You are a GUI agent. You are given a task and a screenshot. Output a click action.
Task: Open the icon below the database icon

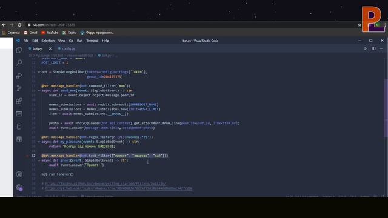pos(19,139)
